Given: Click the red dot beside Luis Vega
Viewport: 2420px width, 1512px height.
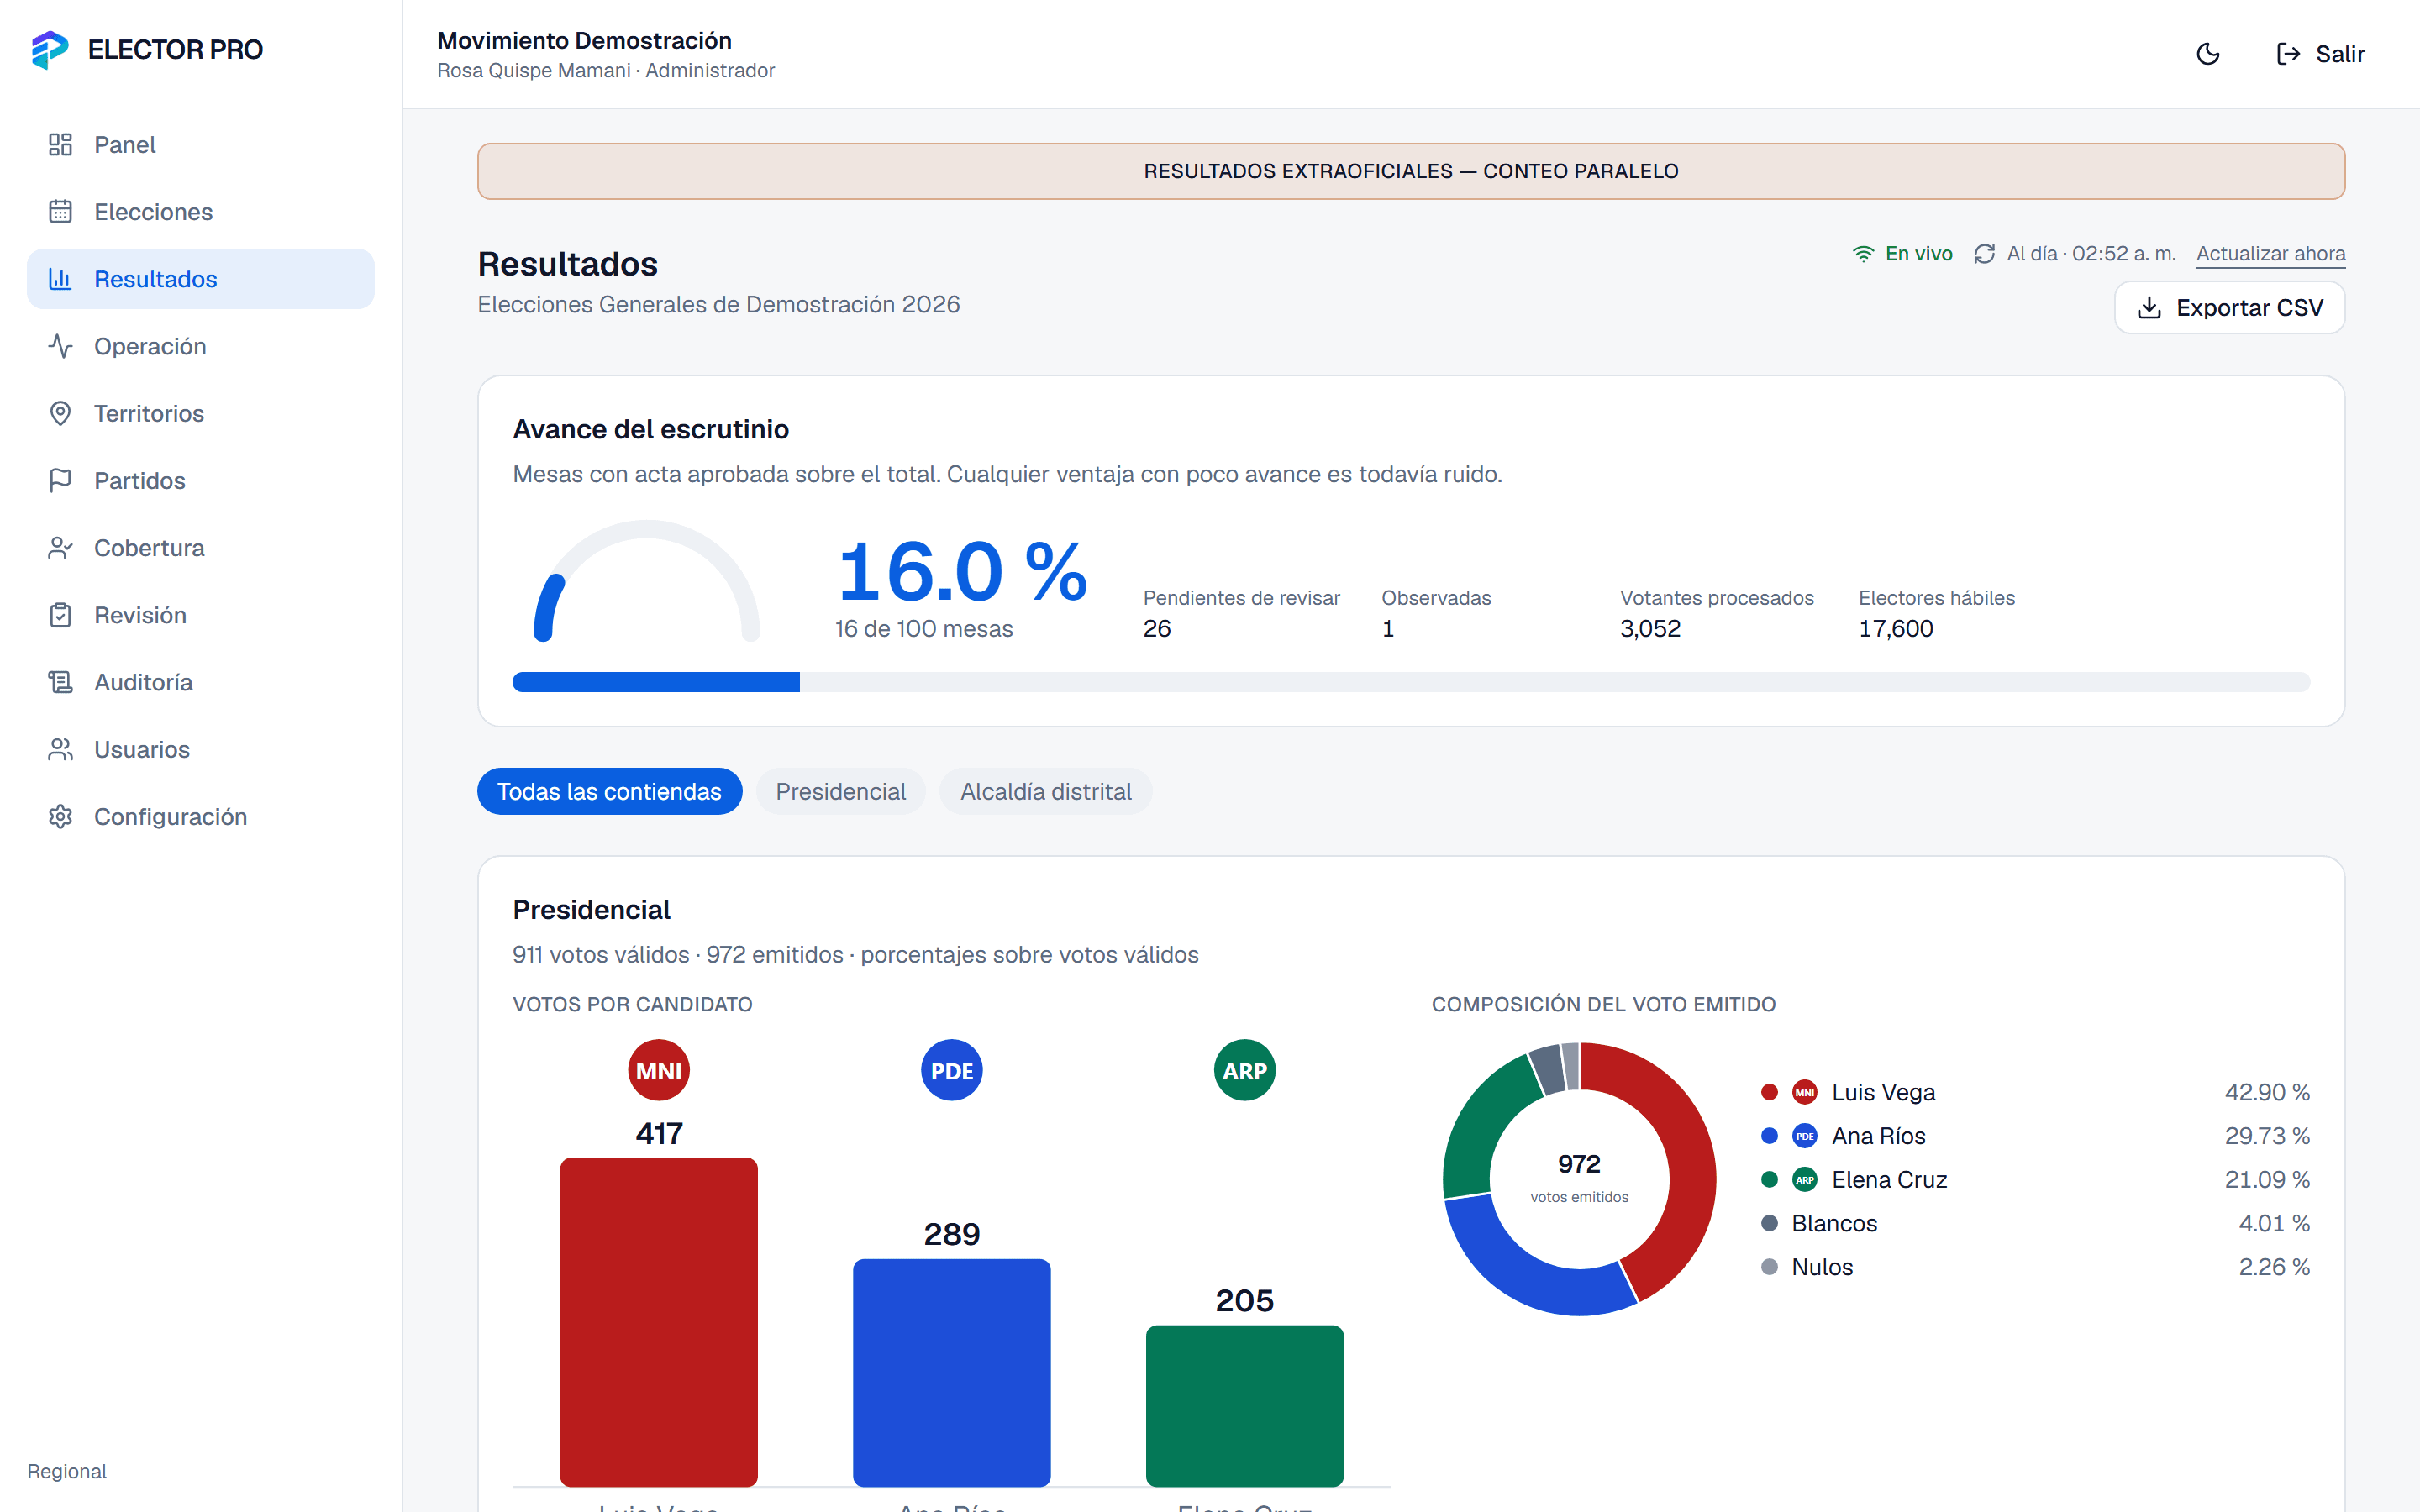Looking at the screenshot, I should 1769,1092.
